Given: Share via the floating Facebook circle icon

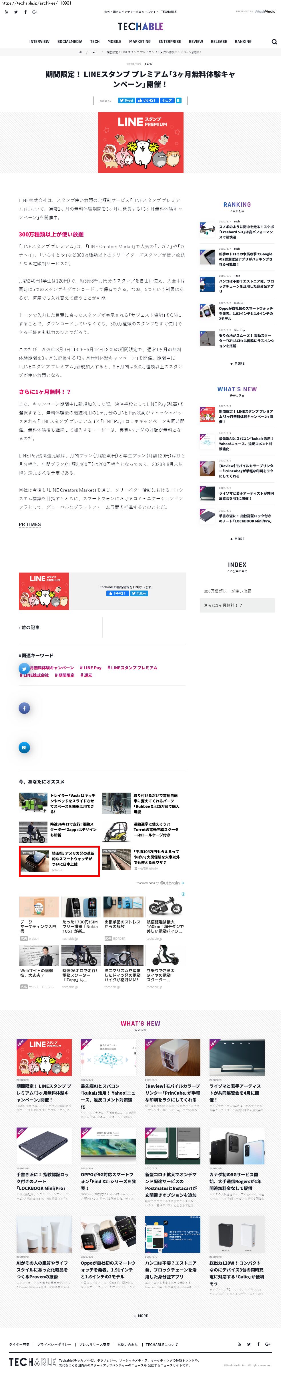Looking at the screenshot, I should pyautogui.click(x=24, y=708).
